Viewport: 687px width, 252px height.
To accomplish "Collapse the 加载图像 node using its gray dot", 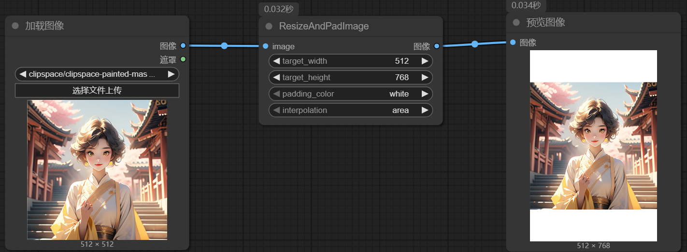I will point(15,26).
